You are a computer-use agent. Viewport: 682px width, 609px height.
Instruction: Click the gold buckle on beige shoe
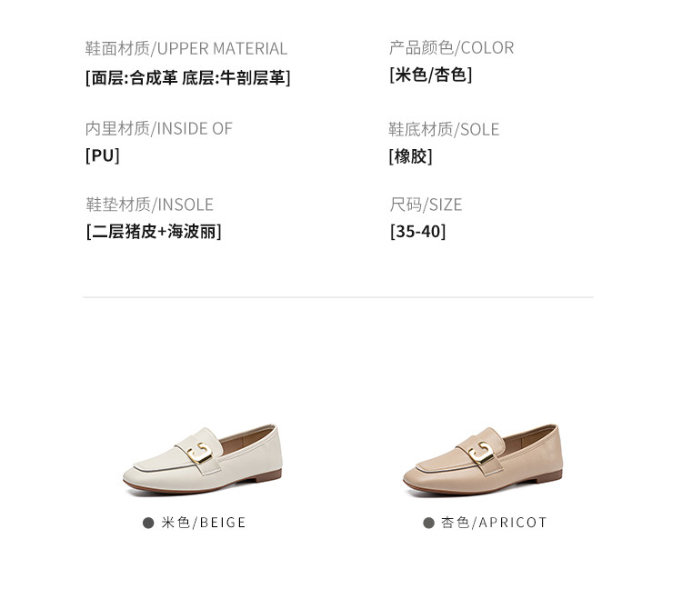pos(200,452)
